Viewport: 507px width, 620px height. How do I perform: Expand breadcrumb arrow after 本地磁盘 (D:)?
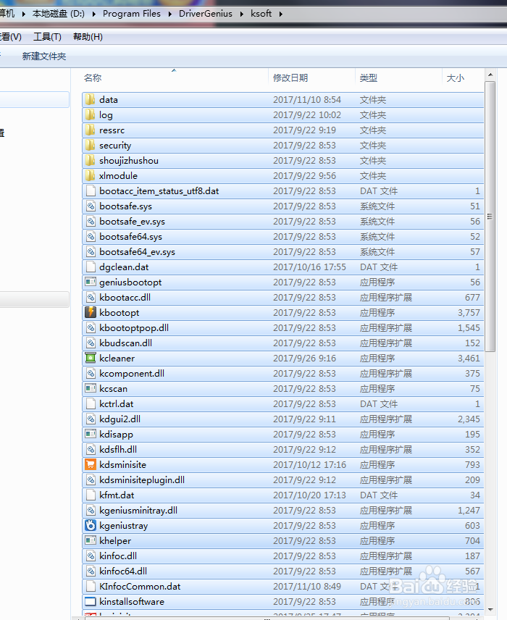click(93, 14)
